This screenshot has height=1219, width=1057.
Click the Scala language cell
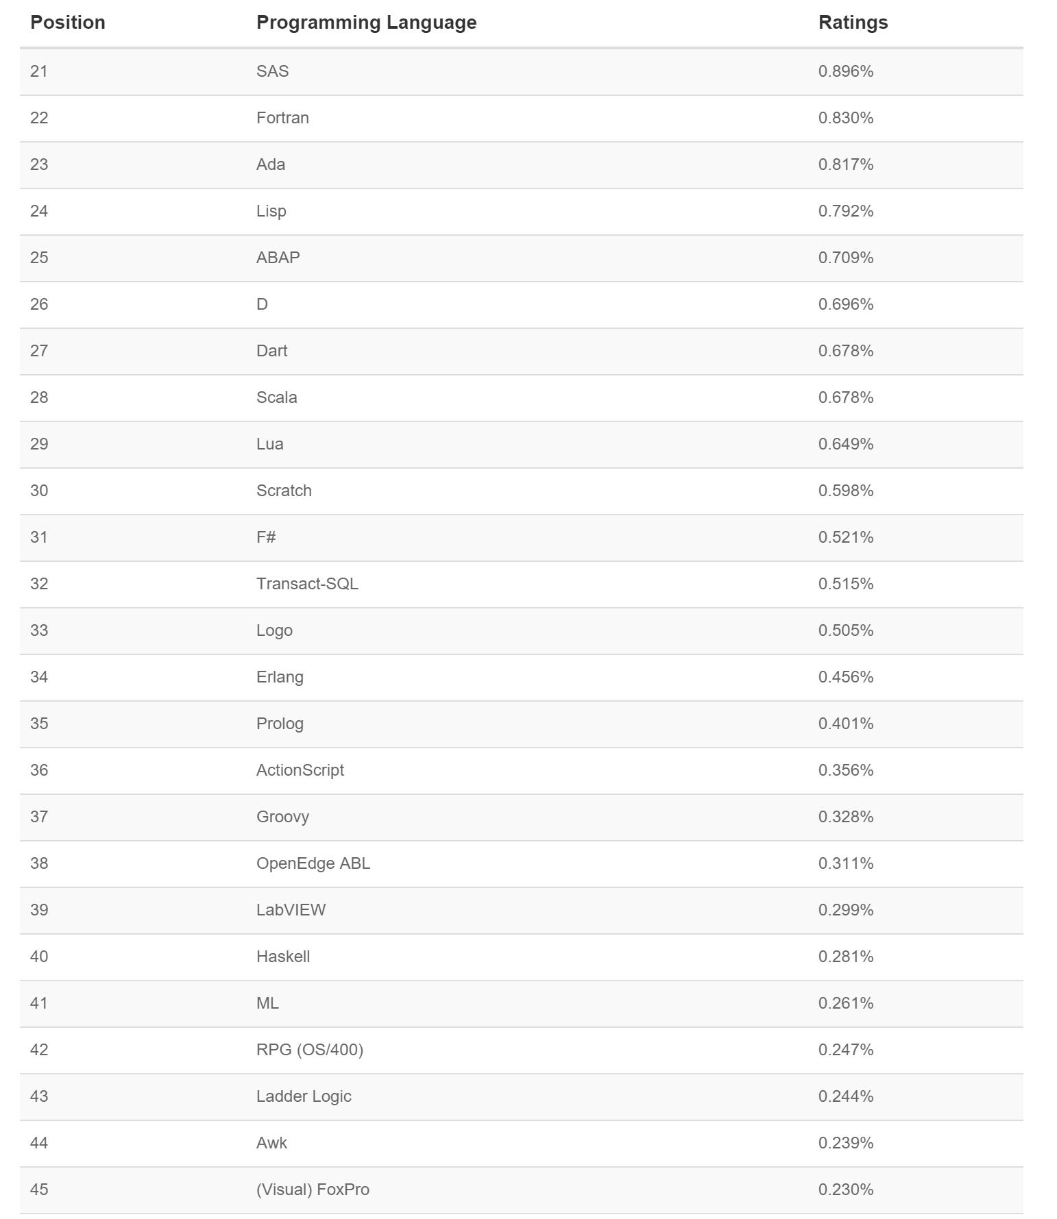[276, 397]
